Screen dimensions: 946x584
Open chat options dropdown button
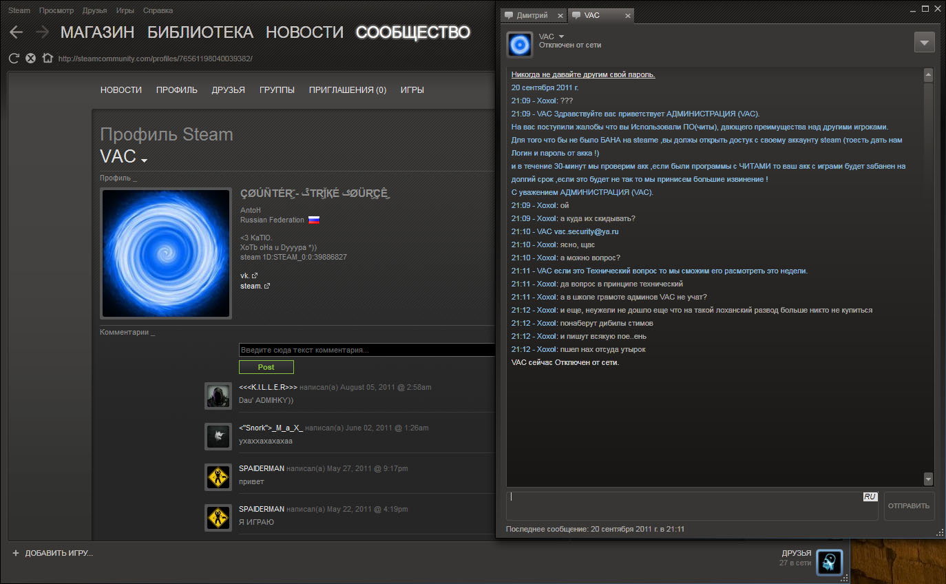[x=924, y=42]
